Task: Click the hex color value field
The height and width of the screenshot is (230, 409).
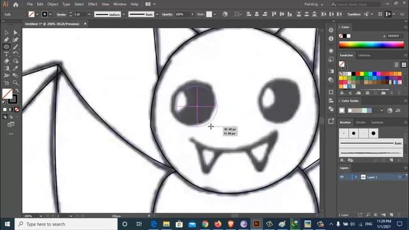Action: click(x=395, y=36)
